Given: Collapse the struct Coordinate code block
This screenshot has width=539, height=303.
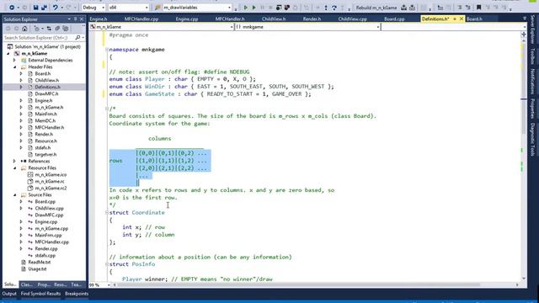Looking at the screenshot, I should (107, 213).
